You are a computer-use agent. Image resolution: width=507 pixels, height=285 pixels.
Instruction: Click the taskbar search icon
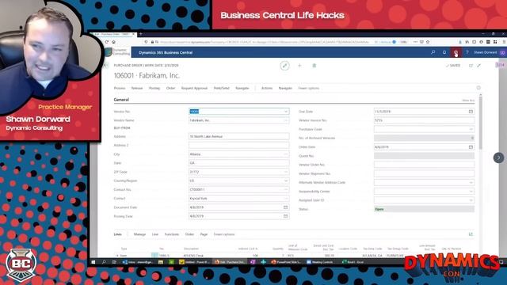[104, 262]
